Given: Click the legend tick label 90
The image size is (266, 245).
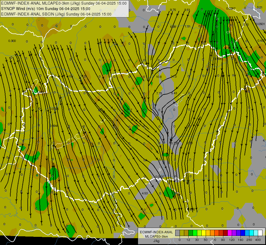Looking at the screenshot, I should 223,240.
